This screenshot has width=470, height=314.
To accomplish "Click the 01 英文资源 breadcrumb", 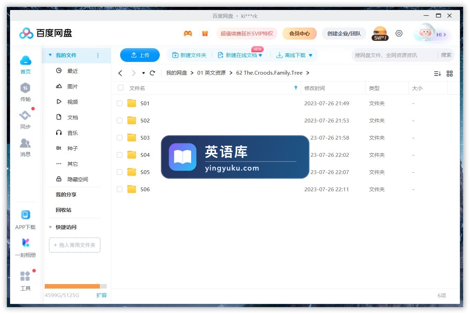I will pyautogui.click(x=211, y=73).
